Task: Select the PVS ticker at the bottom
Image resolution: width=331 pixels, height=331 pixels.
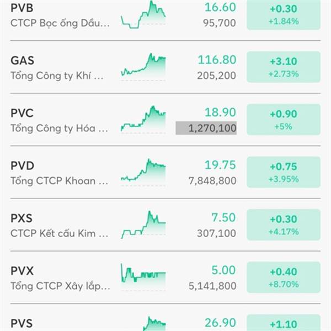Action: click(22, 323)
